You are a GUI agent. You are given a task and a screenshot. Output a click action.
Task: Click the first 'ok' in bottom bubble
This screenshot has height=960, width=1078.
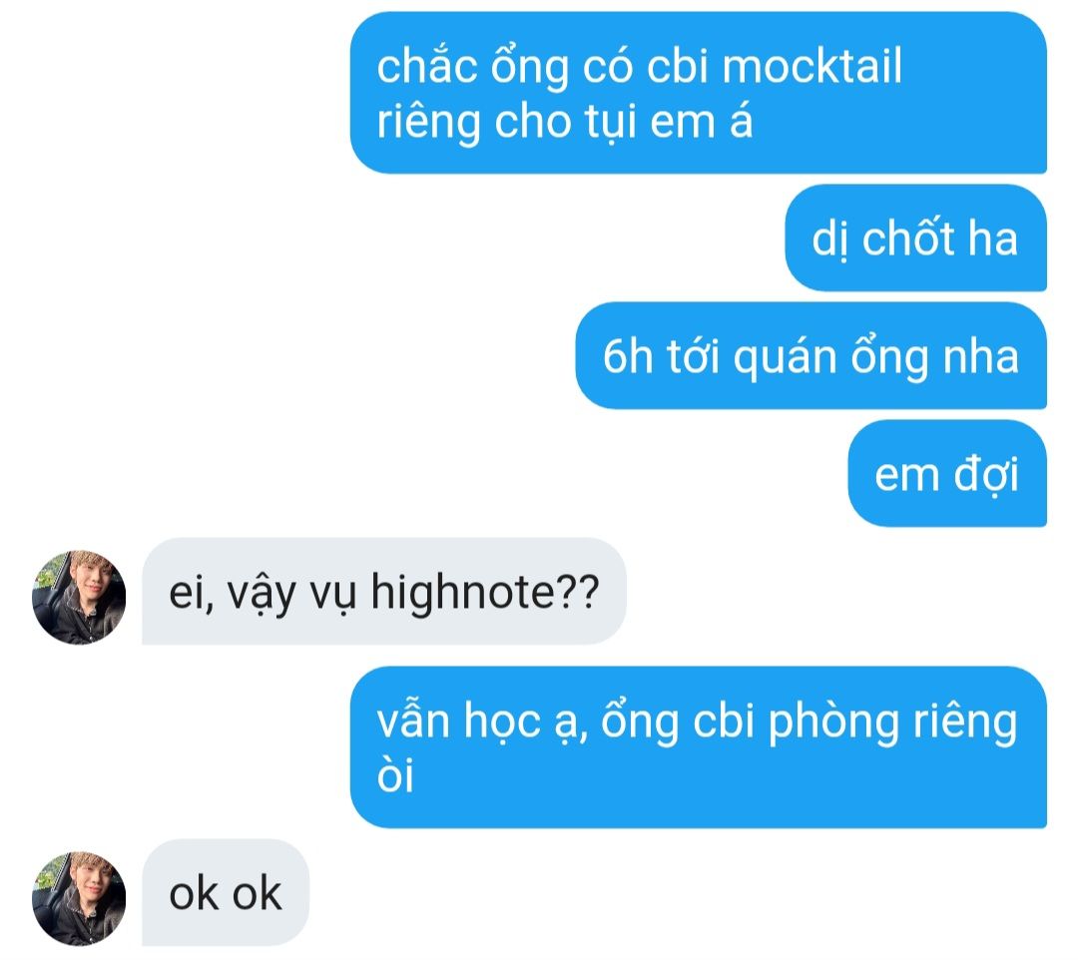(192, 894)
